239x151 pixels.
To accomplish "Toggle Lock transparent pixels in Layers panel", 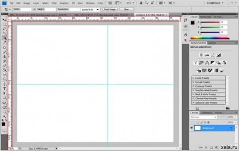I will coord(198,122).
